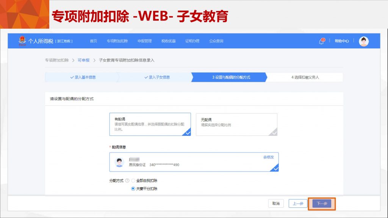Image resolution: width=388 pixels, height=218 pixels.
Task: Click the gray checkmark corner on the 无配偶 card
Action: tap(273, 132)
